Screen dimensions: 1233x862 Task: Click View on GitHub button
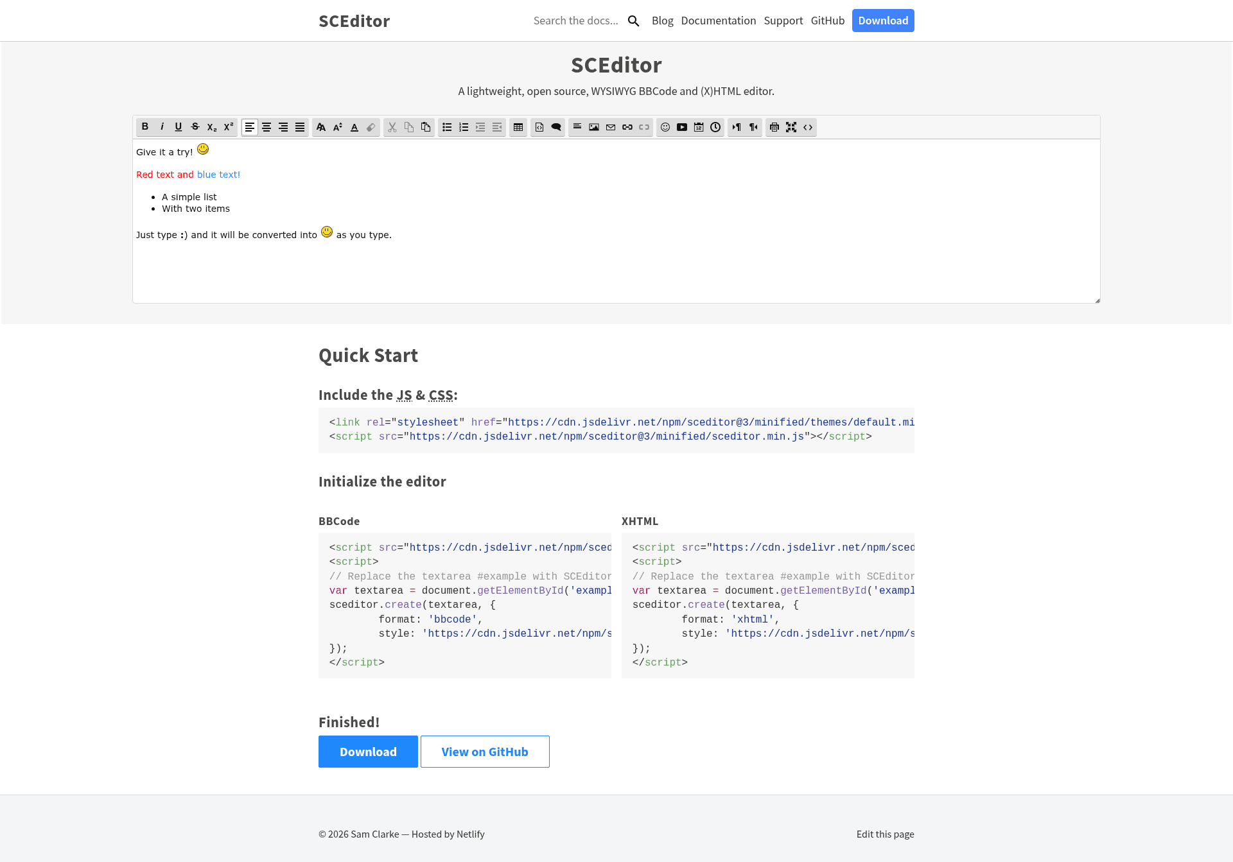(485, 752)
